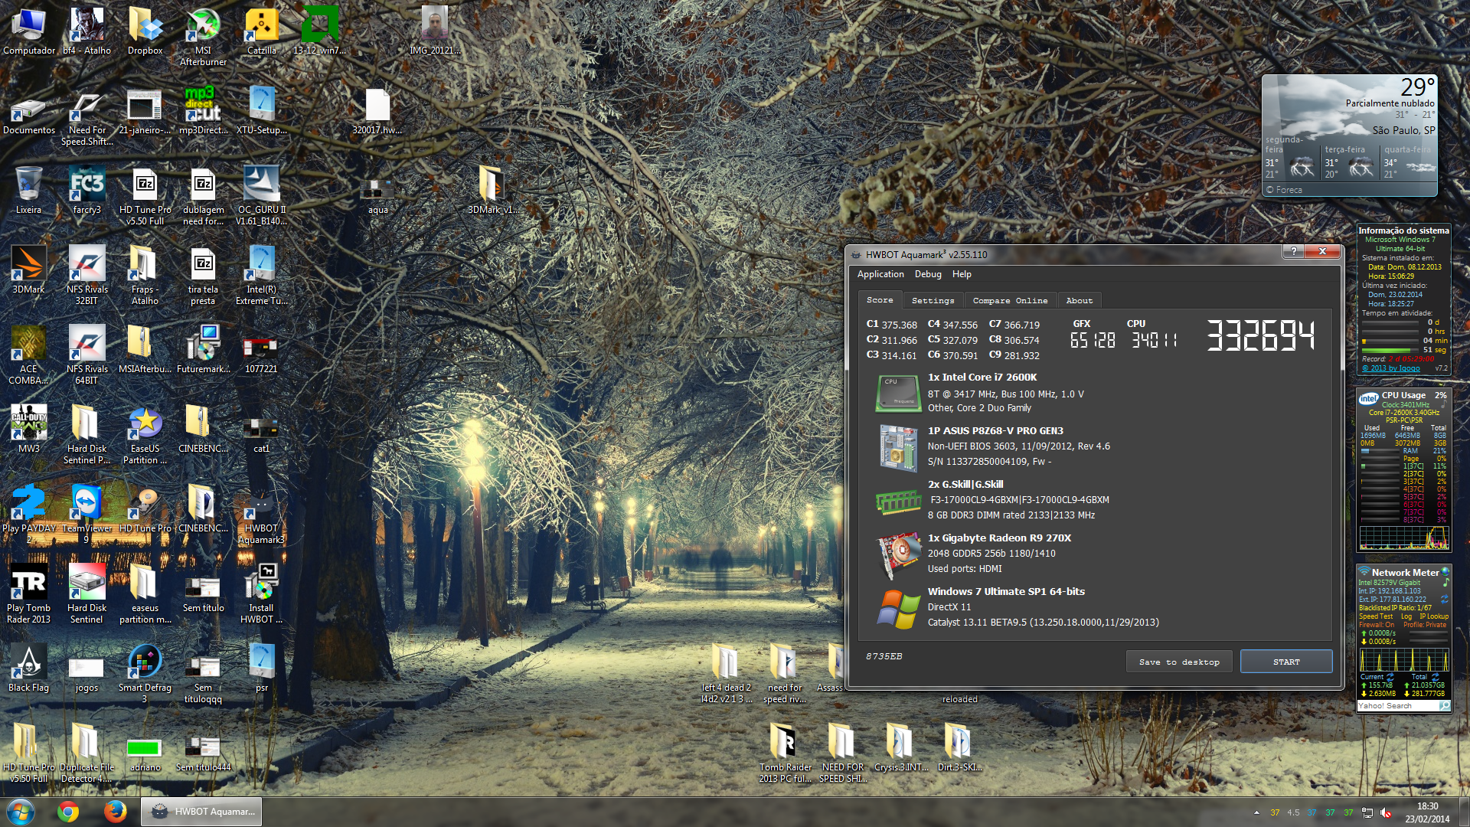Open NFS Rivals 32BIT shortcut
The image size is (1470, 827).
pos(87,275)
